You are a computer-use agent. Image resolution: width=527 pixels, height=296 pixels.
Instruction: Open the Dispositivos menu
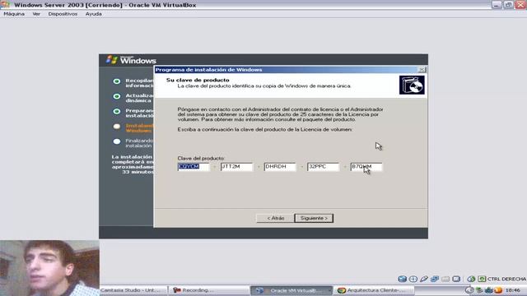tap(63, 14)
